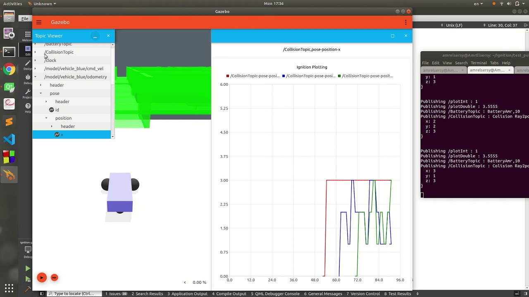Expand the /CollisionTopic tree node
This screenshot has height=297, width=529.
click(35, 52)
